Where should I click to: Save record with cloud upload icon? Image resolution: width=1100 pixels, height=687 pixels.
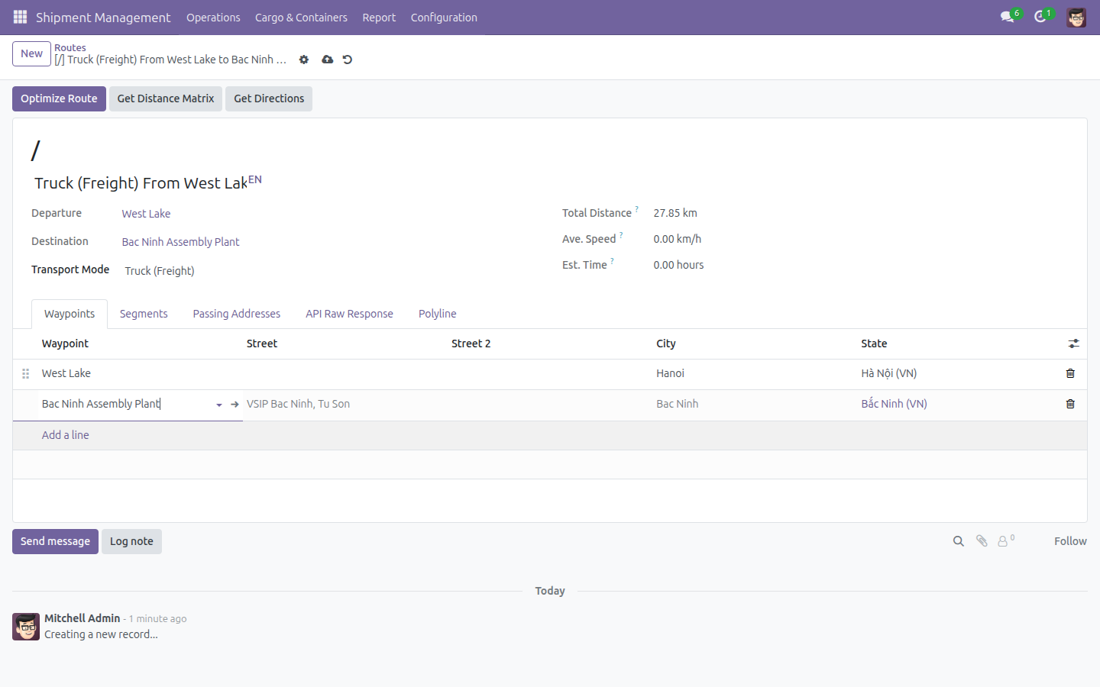click(327, 60)
